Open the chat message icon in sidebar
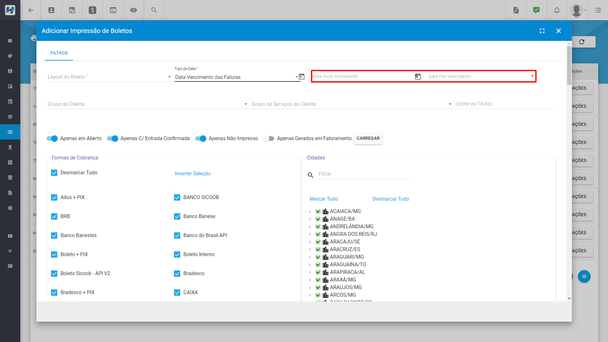The height and width of the screenshot is (342, 608). pyautogui.click(x=10, y=266)
